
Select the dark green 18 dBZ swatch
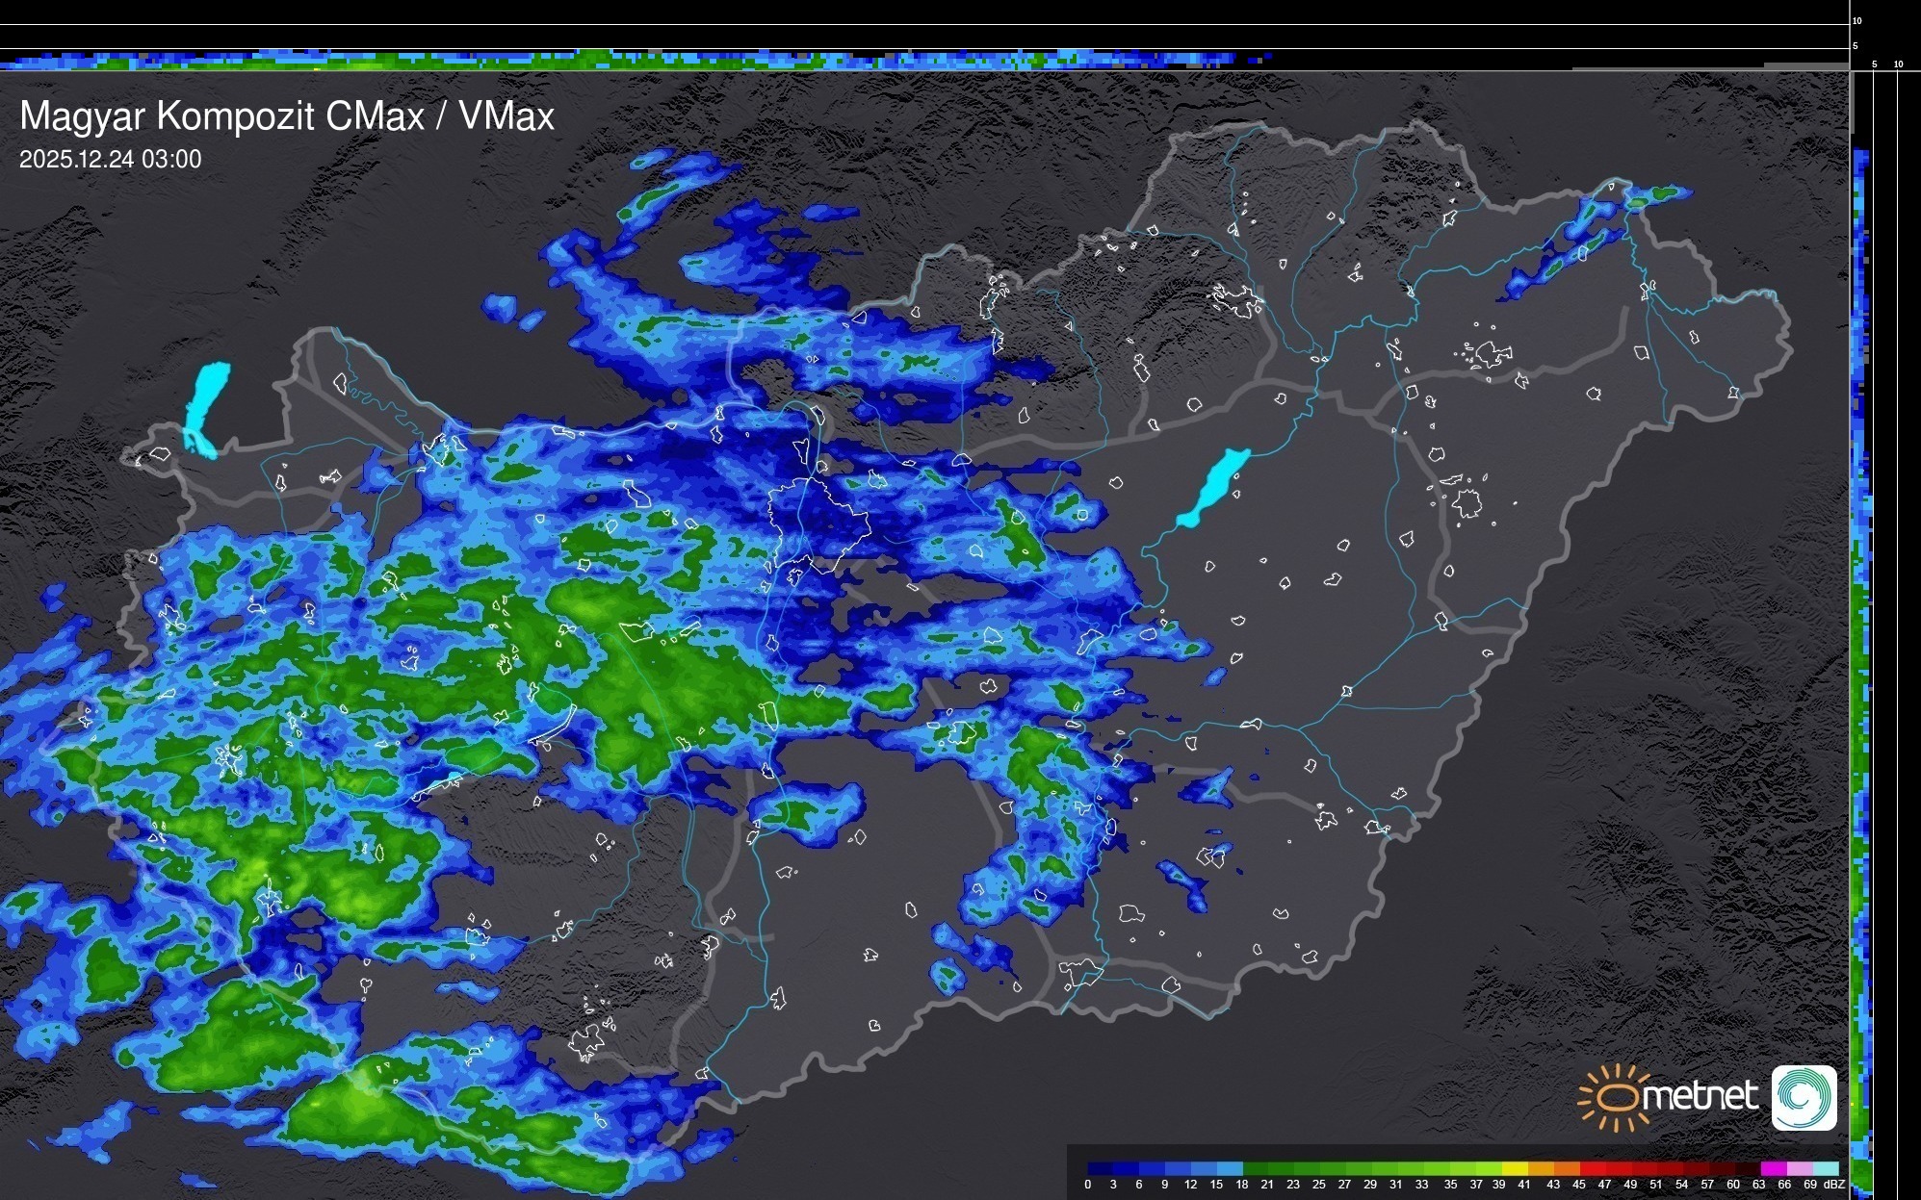(1256, 1169)
